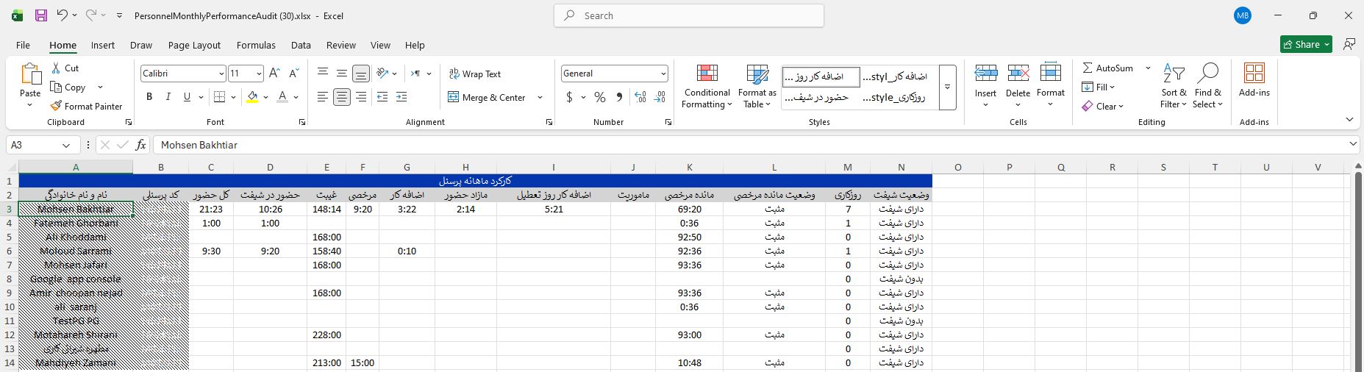Redo the last undone action
Screen dimensions: 1364x372
coord(90,15)
